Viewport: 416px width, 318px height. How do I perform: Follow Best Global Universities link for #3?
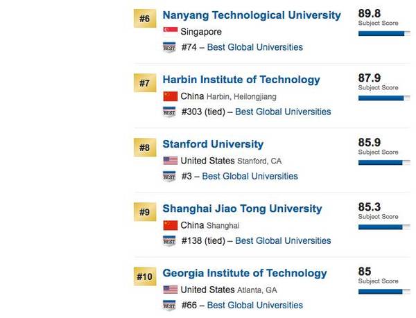click(250, 176)
